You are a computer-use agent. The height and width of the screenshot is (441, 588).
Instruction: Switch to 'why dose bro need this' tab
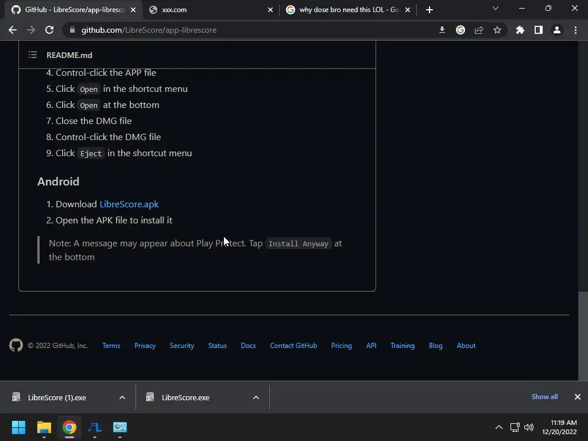pyautogui.click(x=348, y=10)
